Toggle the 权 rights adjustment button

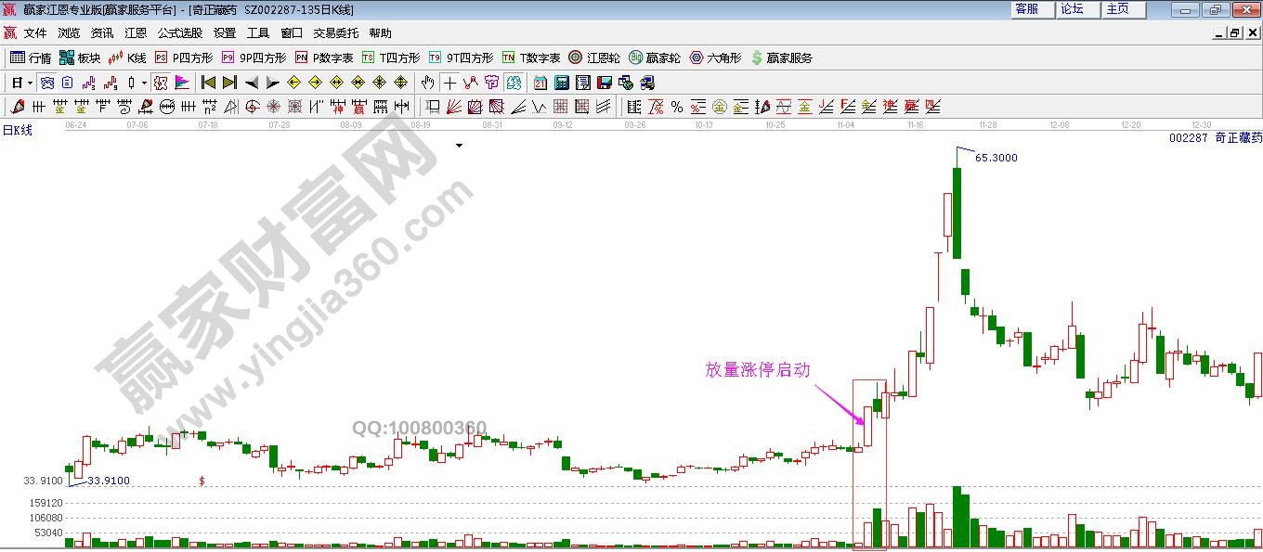tap(161, 83)
